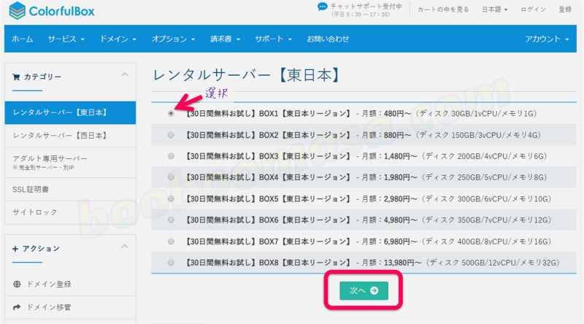The height and width of the screenshot is (324, 584).
Task: Open the ドメイン移管 action link
Action: tap(49, 307)
